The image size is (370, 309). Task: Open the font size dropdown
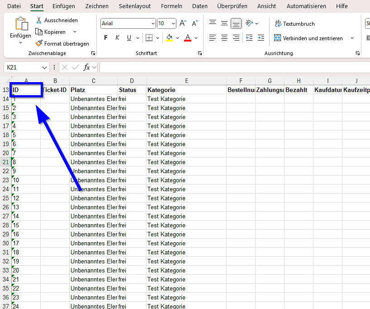(173, 23)
